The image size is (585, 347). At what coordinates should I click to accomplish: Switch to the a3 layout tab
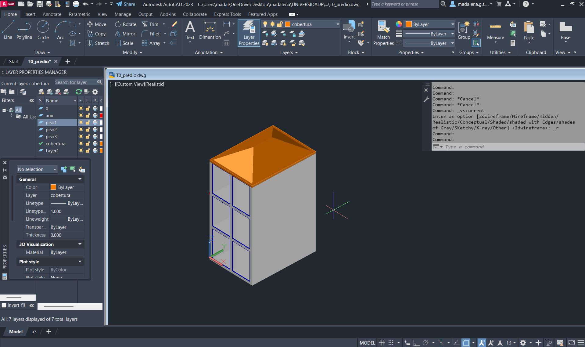tap(34, 332)
